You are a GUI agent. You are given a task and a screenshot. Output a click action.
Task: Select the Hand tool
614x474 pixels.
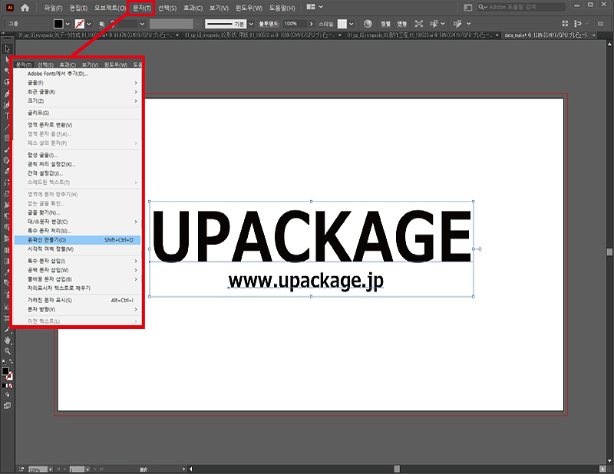point(7,340)
